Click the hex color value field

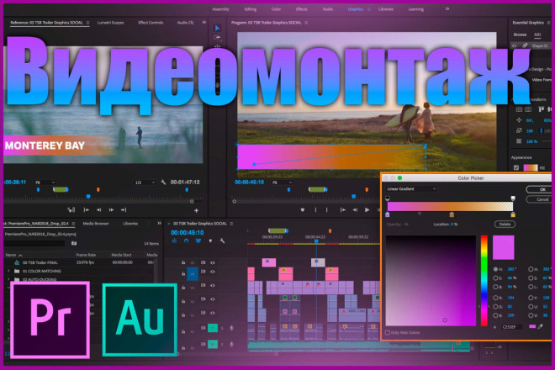coord(512,327)
